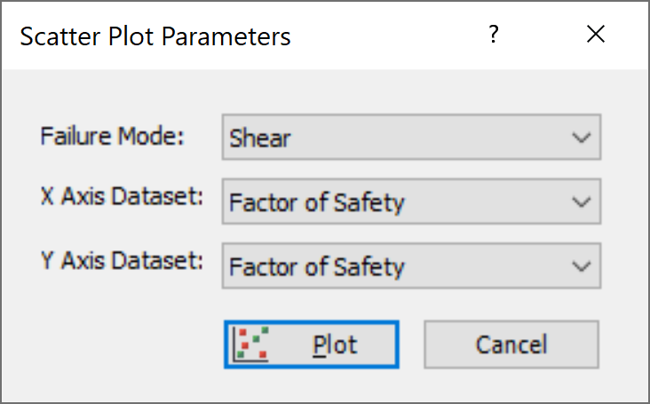Screen dimensions: 650x404
Task: Expand the X Axis Dataset dropdown arrow
Action: pos(582,202)
